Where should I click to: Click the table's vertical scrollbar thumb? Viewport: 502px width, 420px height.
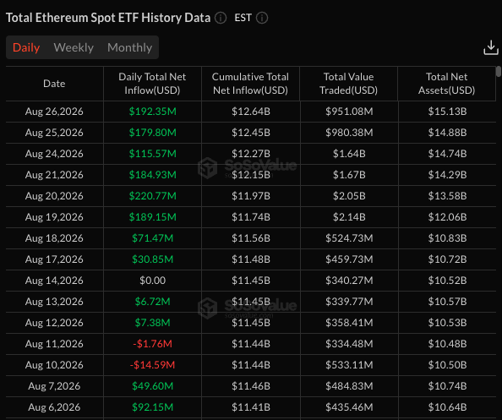(498, 71)
